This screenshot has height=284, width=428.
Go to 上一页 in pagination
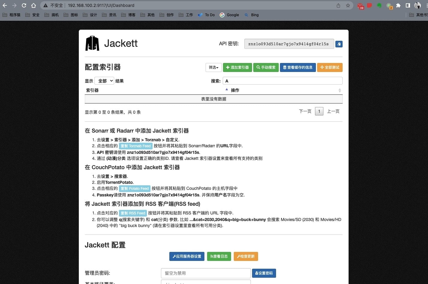tap(333, 111)
